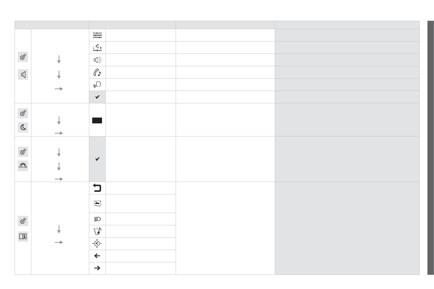Confirm with checkmark below the voice icon
The height and width of the screenshot is (289, 434).
[x=97, y=97]
